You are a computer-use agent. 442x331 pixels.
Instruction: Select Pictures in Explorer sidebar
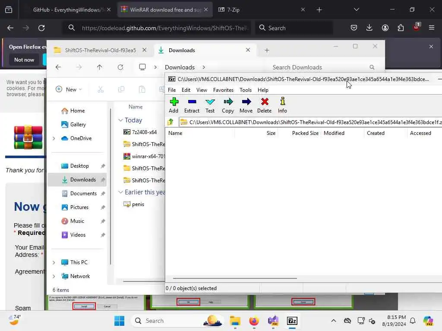[79, 207]
